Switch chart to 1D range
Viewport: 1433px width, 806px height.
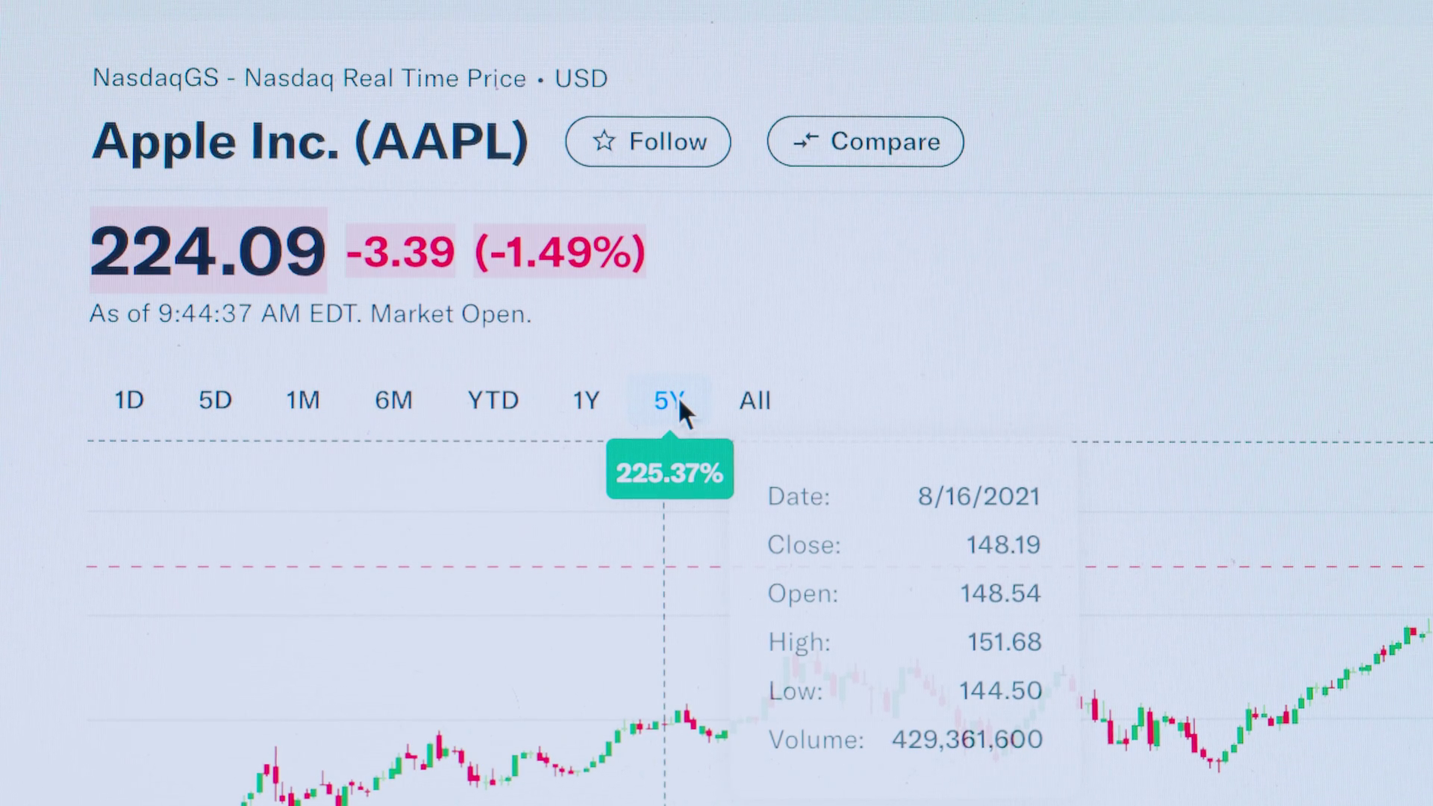point(128,401)
